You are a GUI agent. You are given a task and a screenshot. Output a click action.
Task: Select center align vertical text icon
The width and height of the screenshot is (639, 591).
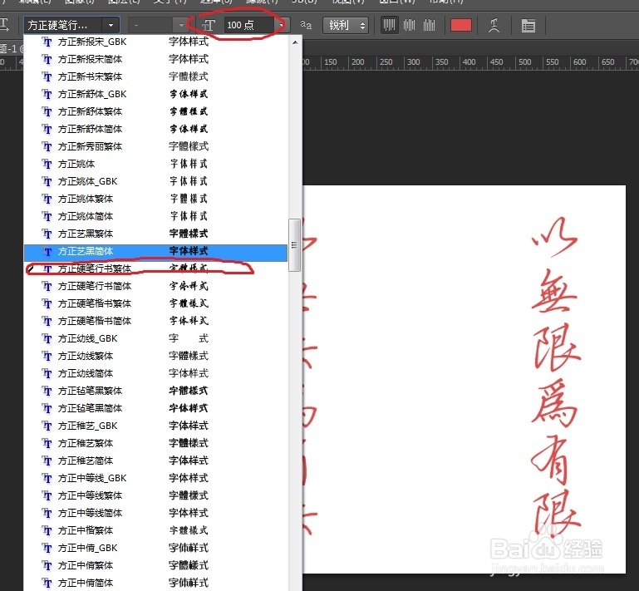[409, 25]
